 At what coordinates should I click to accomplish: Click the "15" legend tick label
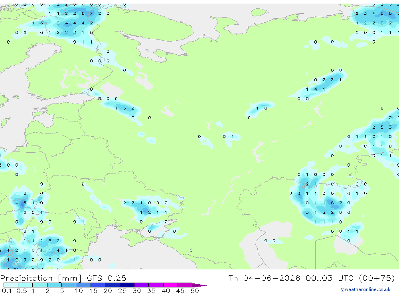[x=93, y=291]
